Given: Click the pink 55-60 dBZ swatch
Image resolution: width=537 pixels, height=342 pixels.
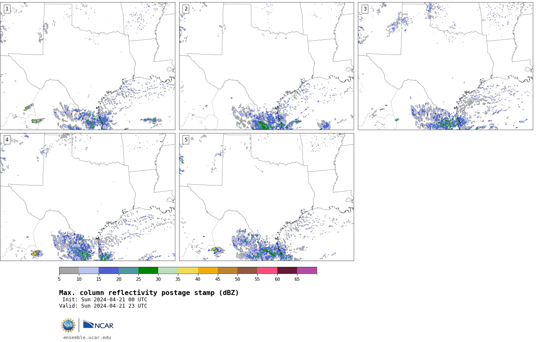Looking at the screenshot, I should (267, 271).
